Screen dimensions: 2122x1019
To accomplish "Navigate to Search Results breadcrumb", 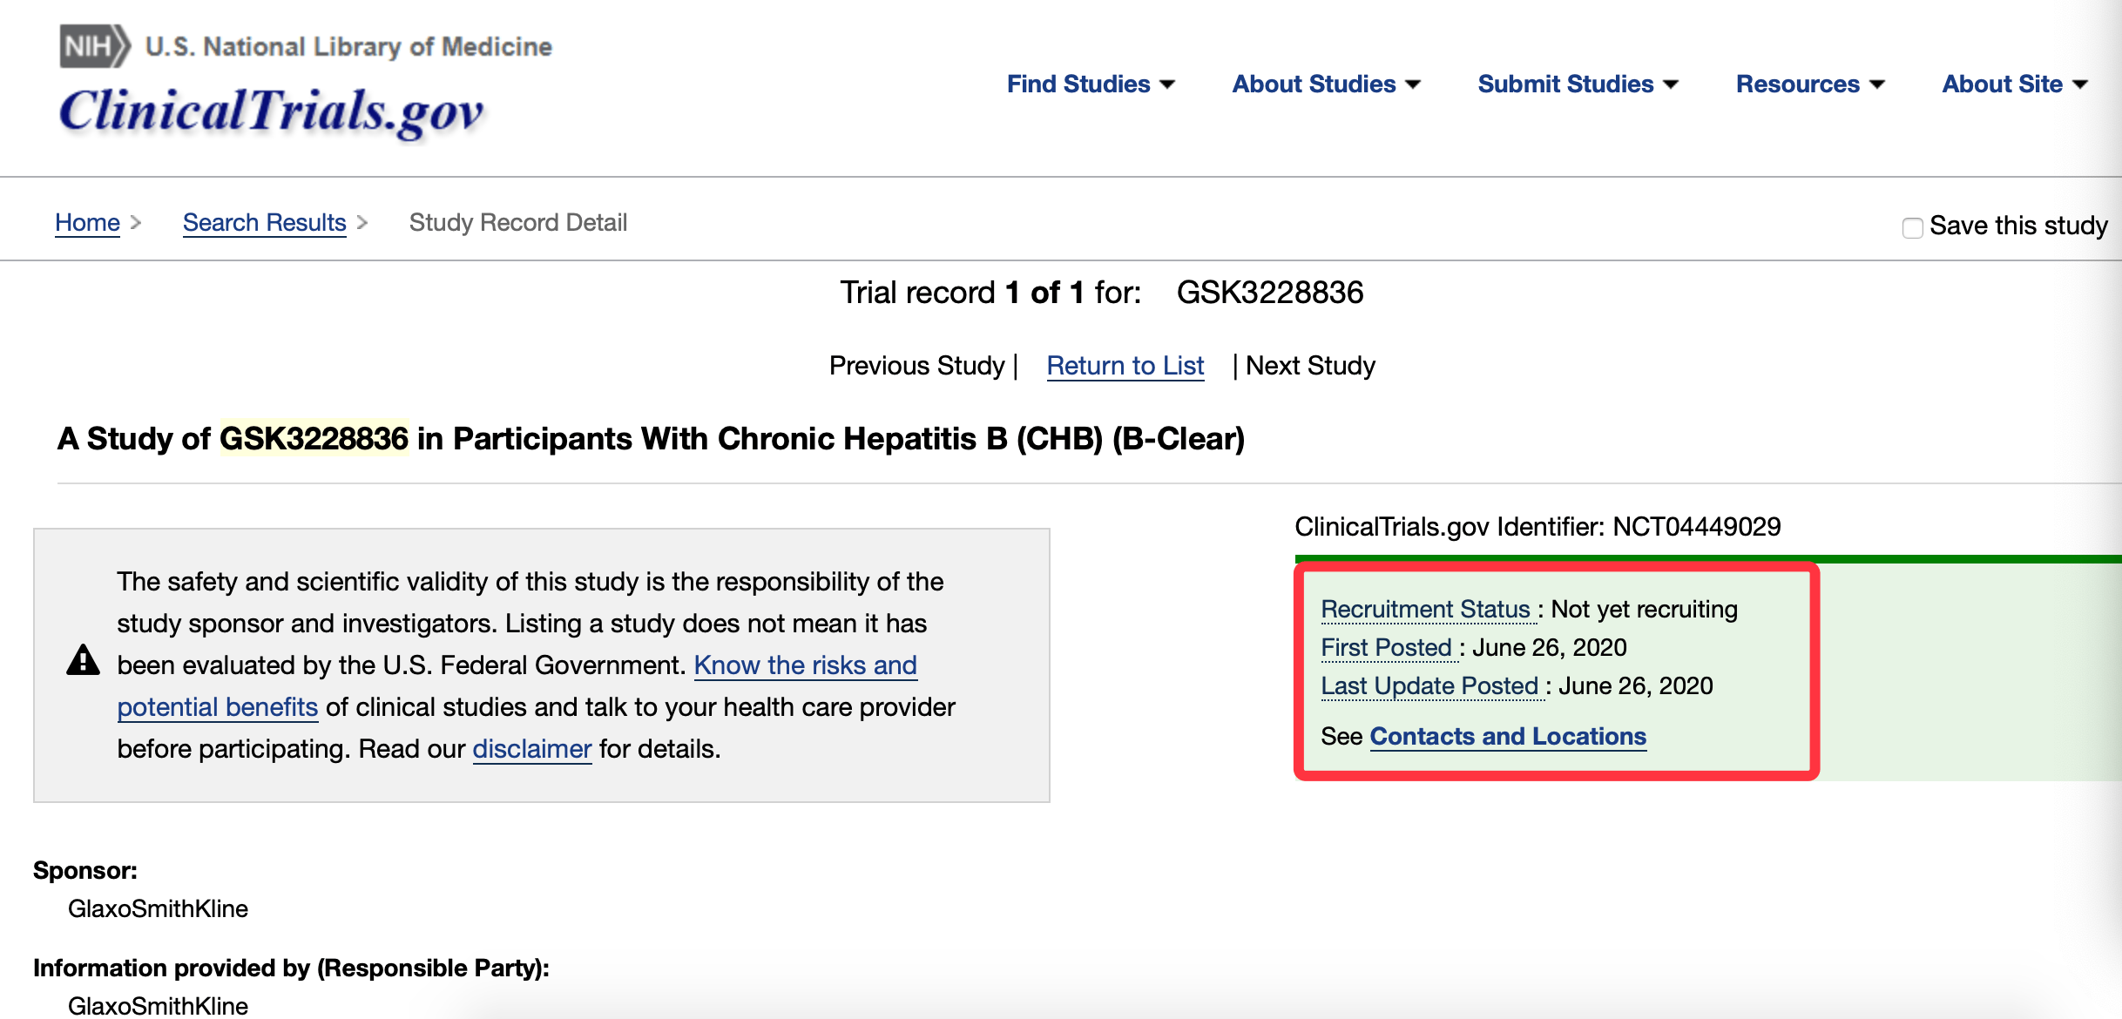I will (x=264, y=223).
